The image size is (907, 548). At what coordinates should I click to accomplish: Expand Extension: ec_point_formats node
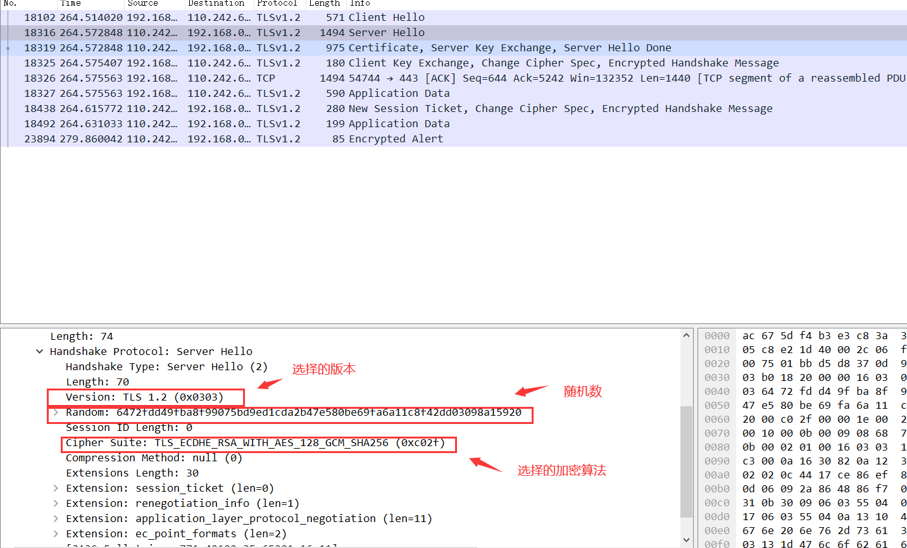pyautogui.click(x=56, y=534)
